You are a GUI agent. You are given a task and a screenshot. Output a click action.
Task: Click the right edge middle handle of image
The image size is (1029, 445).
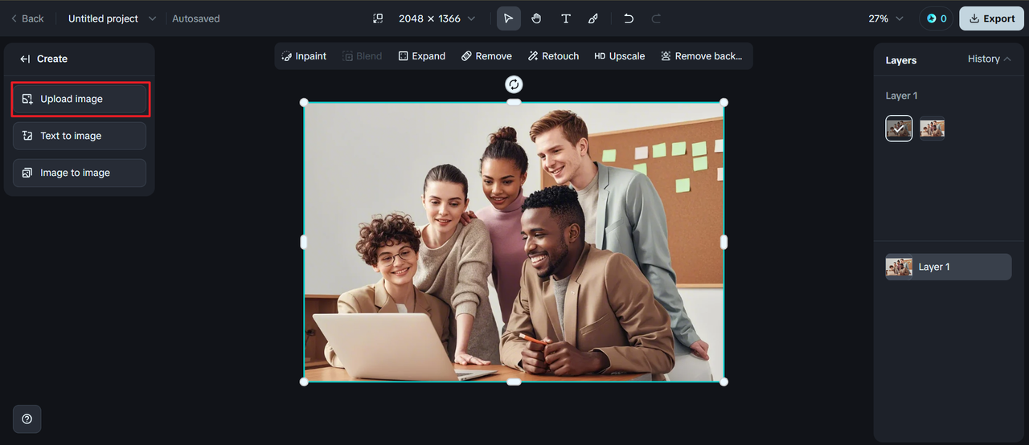click(x=724, y=242)
